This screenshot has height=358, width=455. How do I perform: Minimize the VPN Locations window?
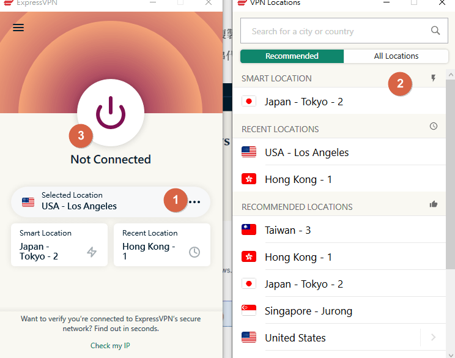click(387, 2)
